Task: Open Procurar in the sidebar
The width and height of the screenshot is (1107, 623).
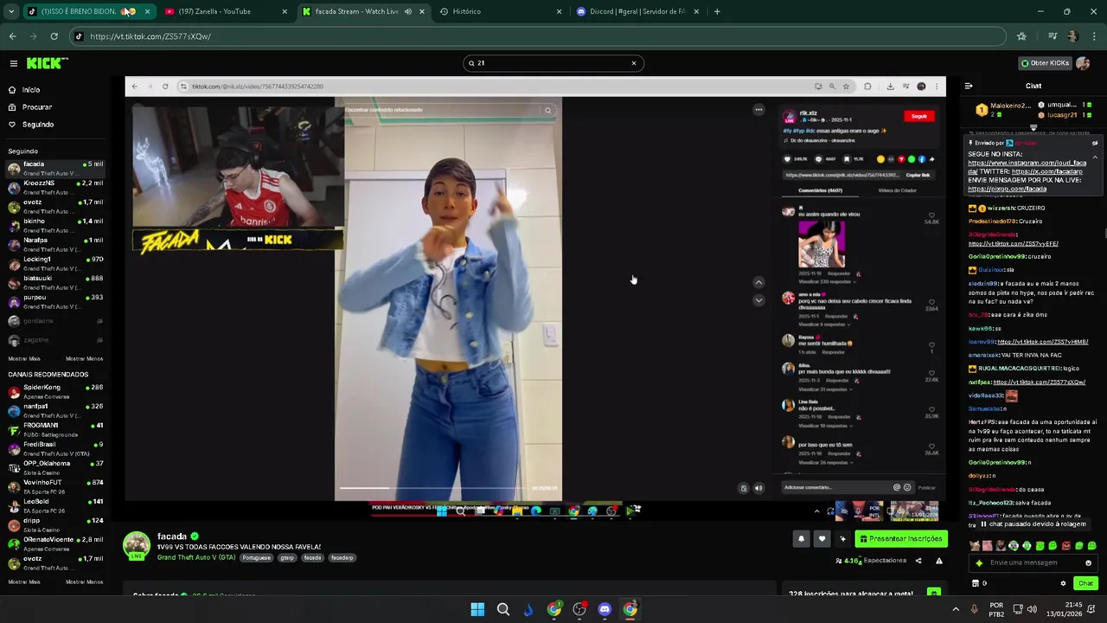Action: (37, 107)
